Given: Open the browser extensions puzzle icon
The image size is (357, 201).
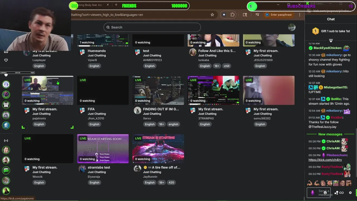Looking at the screenshot, I should tap(232, 15).
